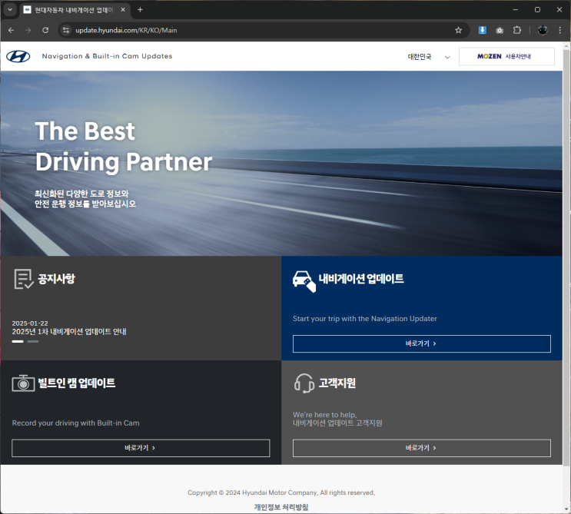View site information icon in address bar
Viewport: 571px width, 514px height.
point(66,30)
